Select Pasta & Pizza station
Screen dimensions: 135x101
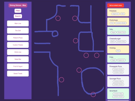click(x=18, y=38)
